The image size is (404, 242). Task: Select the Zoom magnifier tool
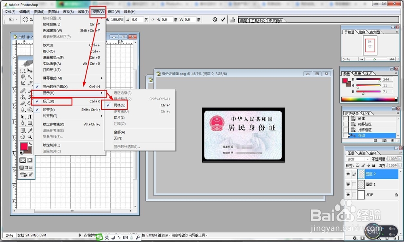click(x=30, y=137)
